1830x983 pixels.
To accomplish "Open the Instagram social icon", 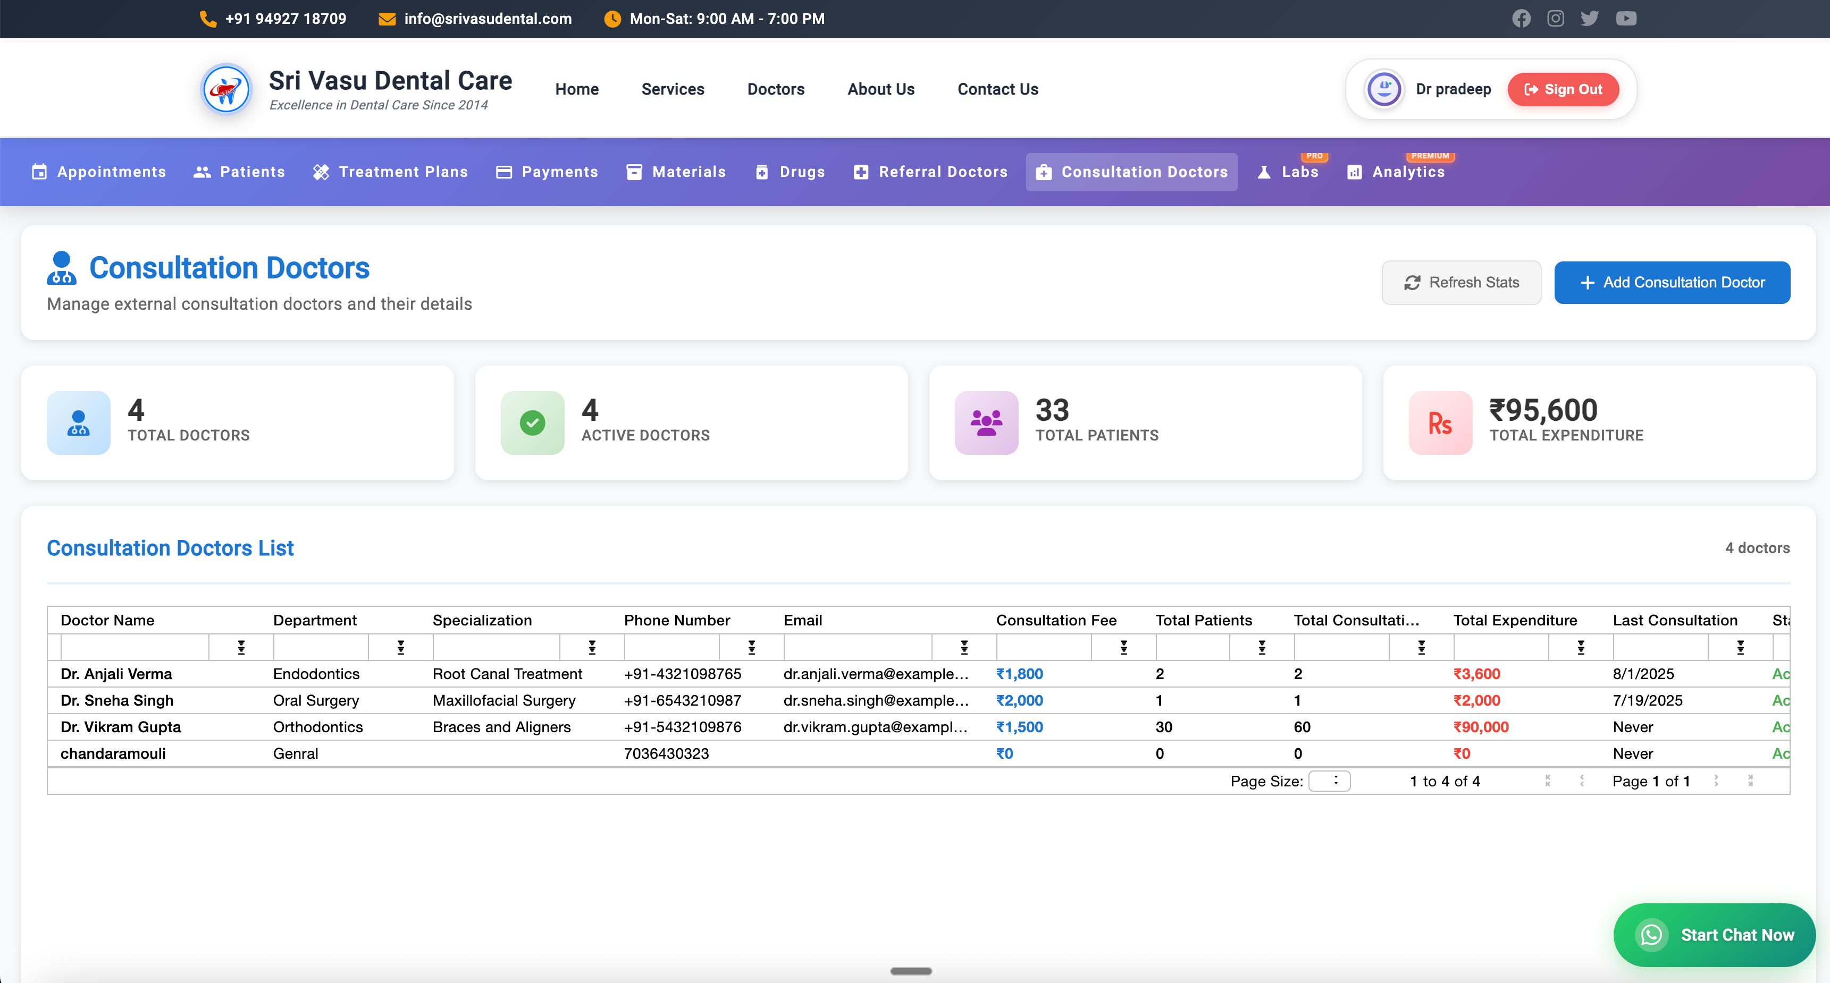I will (x=1555, y=19).
